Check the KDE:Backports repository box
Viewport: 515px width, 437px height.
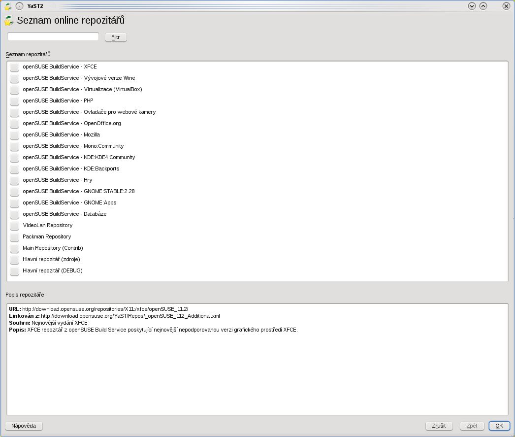[x=14, y=169]
